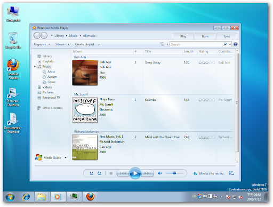Focus the Search box
273x207 pixels.
click(196, 44)
